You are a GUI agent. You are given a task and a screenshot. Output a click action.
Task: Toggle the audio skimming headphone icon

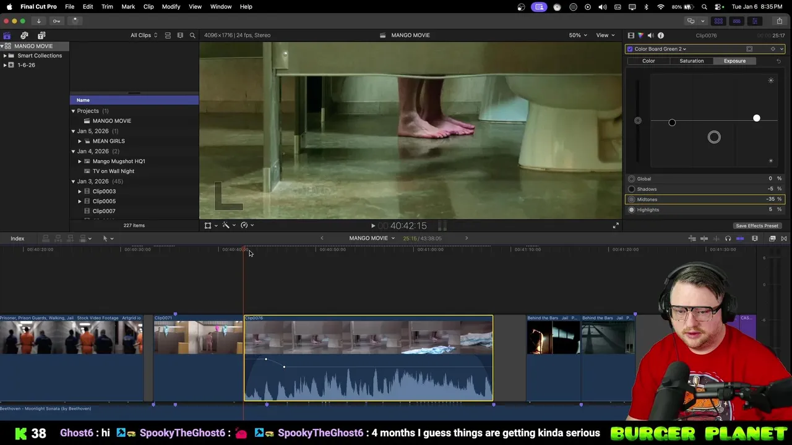point(728,239)
